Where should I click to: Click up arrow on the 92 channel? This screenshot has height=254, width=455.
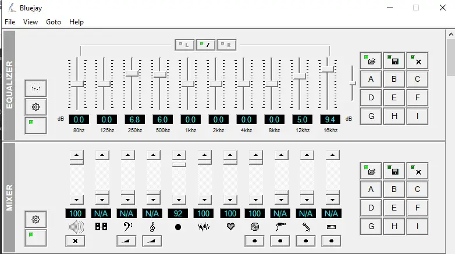[179, 155]
